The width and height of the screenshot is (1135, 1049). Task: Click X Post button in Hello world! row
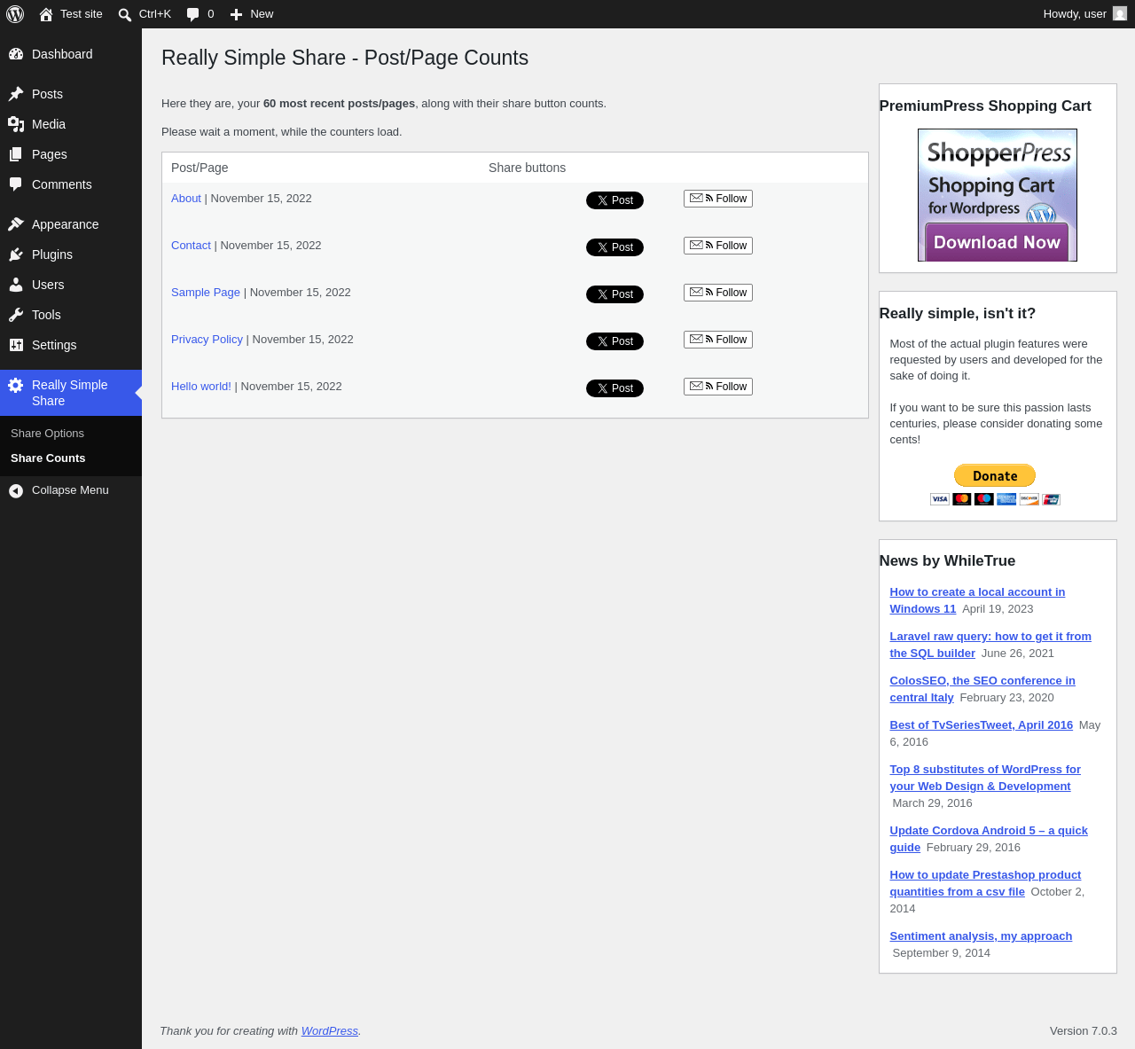pyautogui.click(x=614, y=388)
